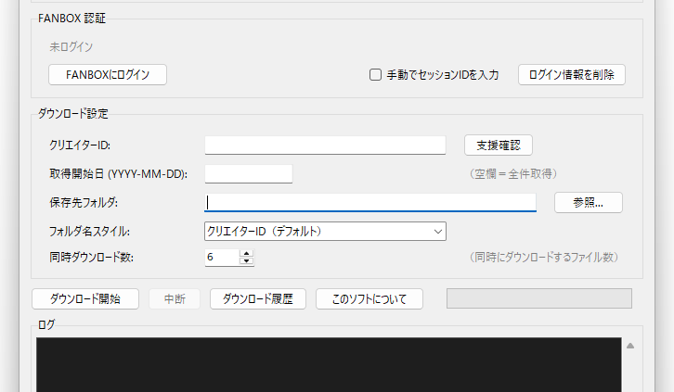Viewport: 674px width, 392px height.
Task: Click the 支援確認 button
Action: click(498, 145)
